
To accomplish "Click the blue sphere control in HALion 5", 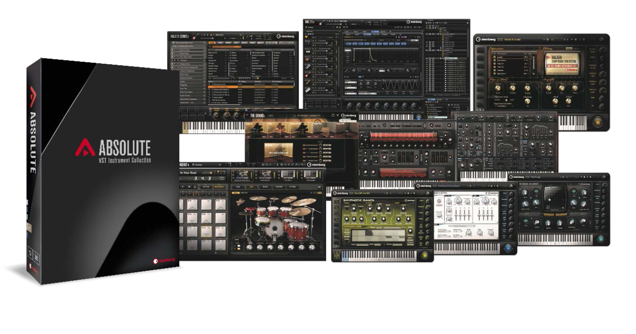I will point(419,117).
